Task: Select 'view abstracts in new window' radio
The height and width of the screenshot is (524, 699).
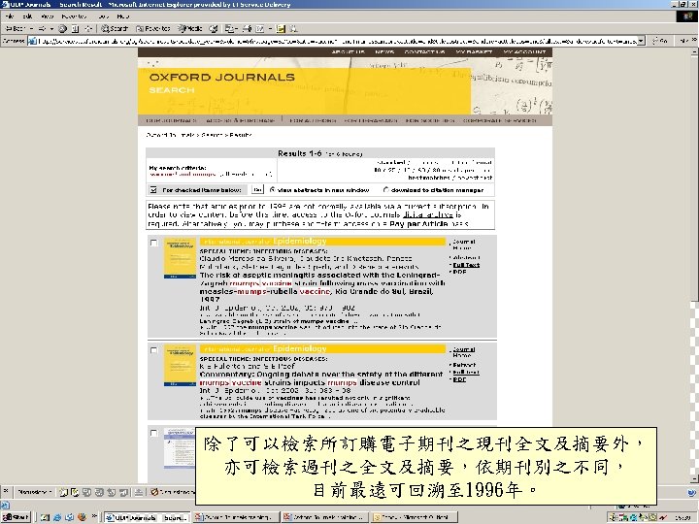Action: click(273, 190)
